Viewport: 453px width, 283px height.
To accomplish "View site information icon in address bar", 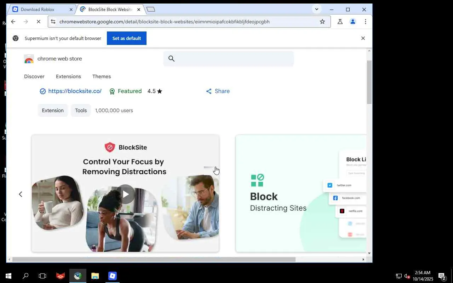I will click(53, 22).
